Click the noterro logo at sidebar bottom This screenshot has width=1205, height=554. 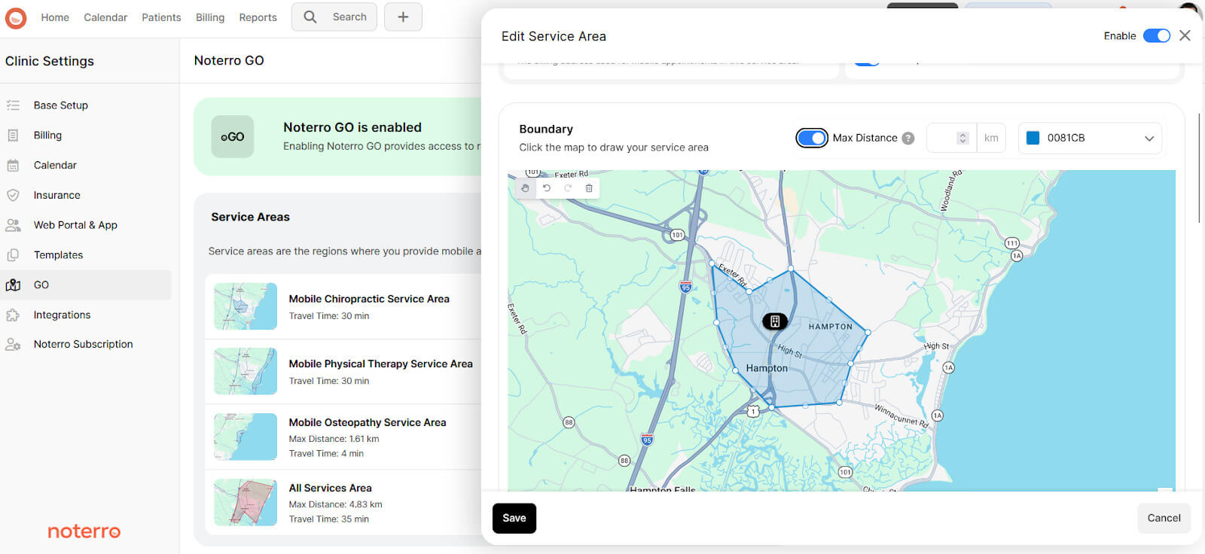[84, 531]
